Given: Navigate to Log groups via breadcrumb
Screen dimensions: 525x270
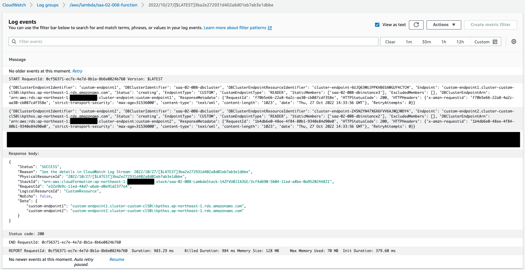Looking at the screenshot, I should 48,5.
